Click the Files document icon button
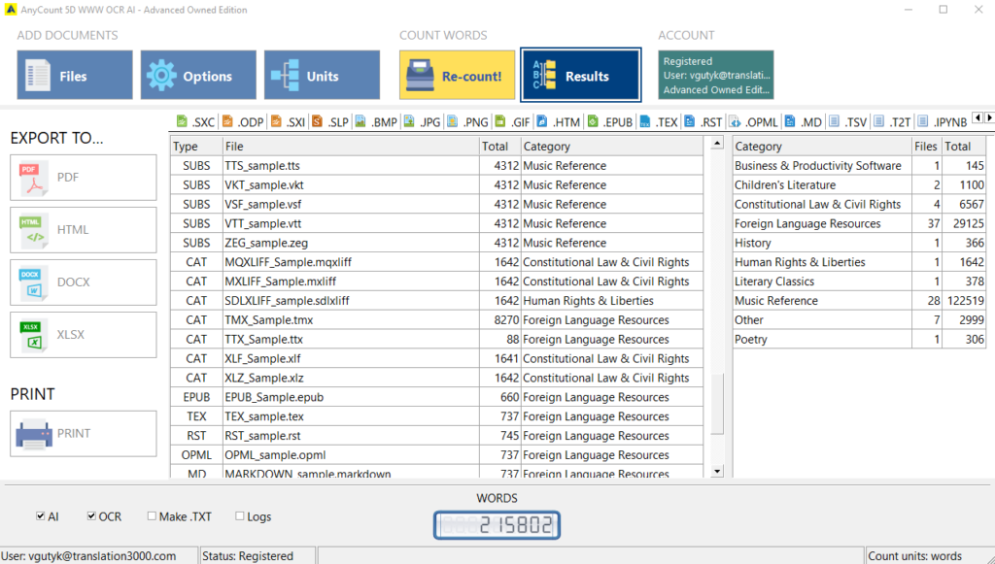 click(x=75, y=76)
